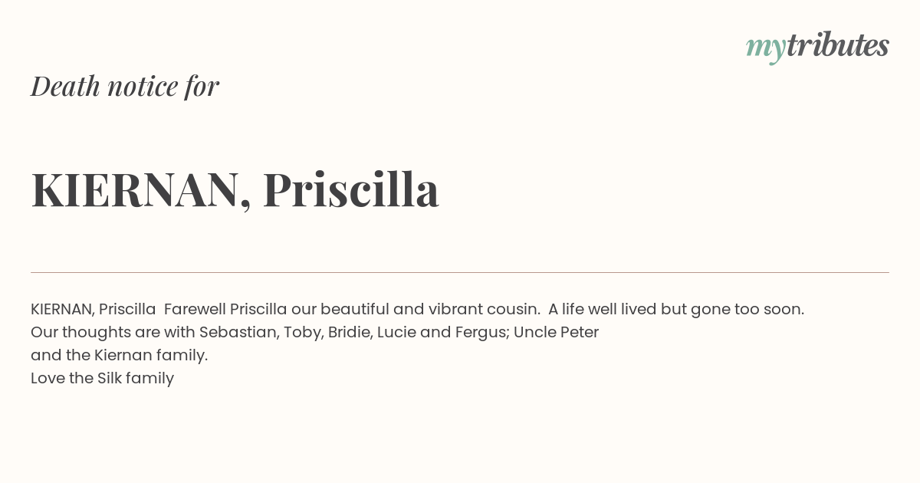Click the 'tributes' part of the logo

[837, 44]
